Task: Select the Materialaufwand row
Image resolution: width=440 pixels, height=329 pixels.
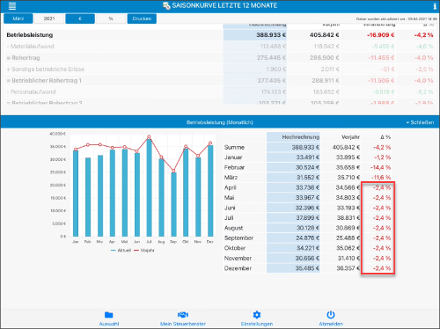Action: [219, 47]
